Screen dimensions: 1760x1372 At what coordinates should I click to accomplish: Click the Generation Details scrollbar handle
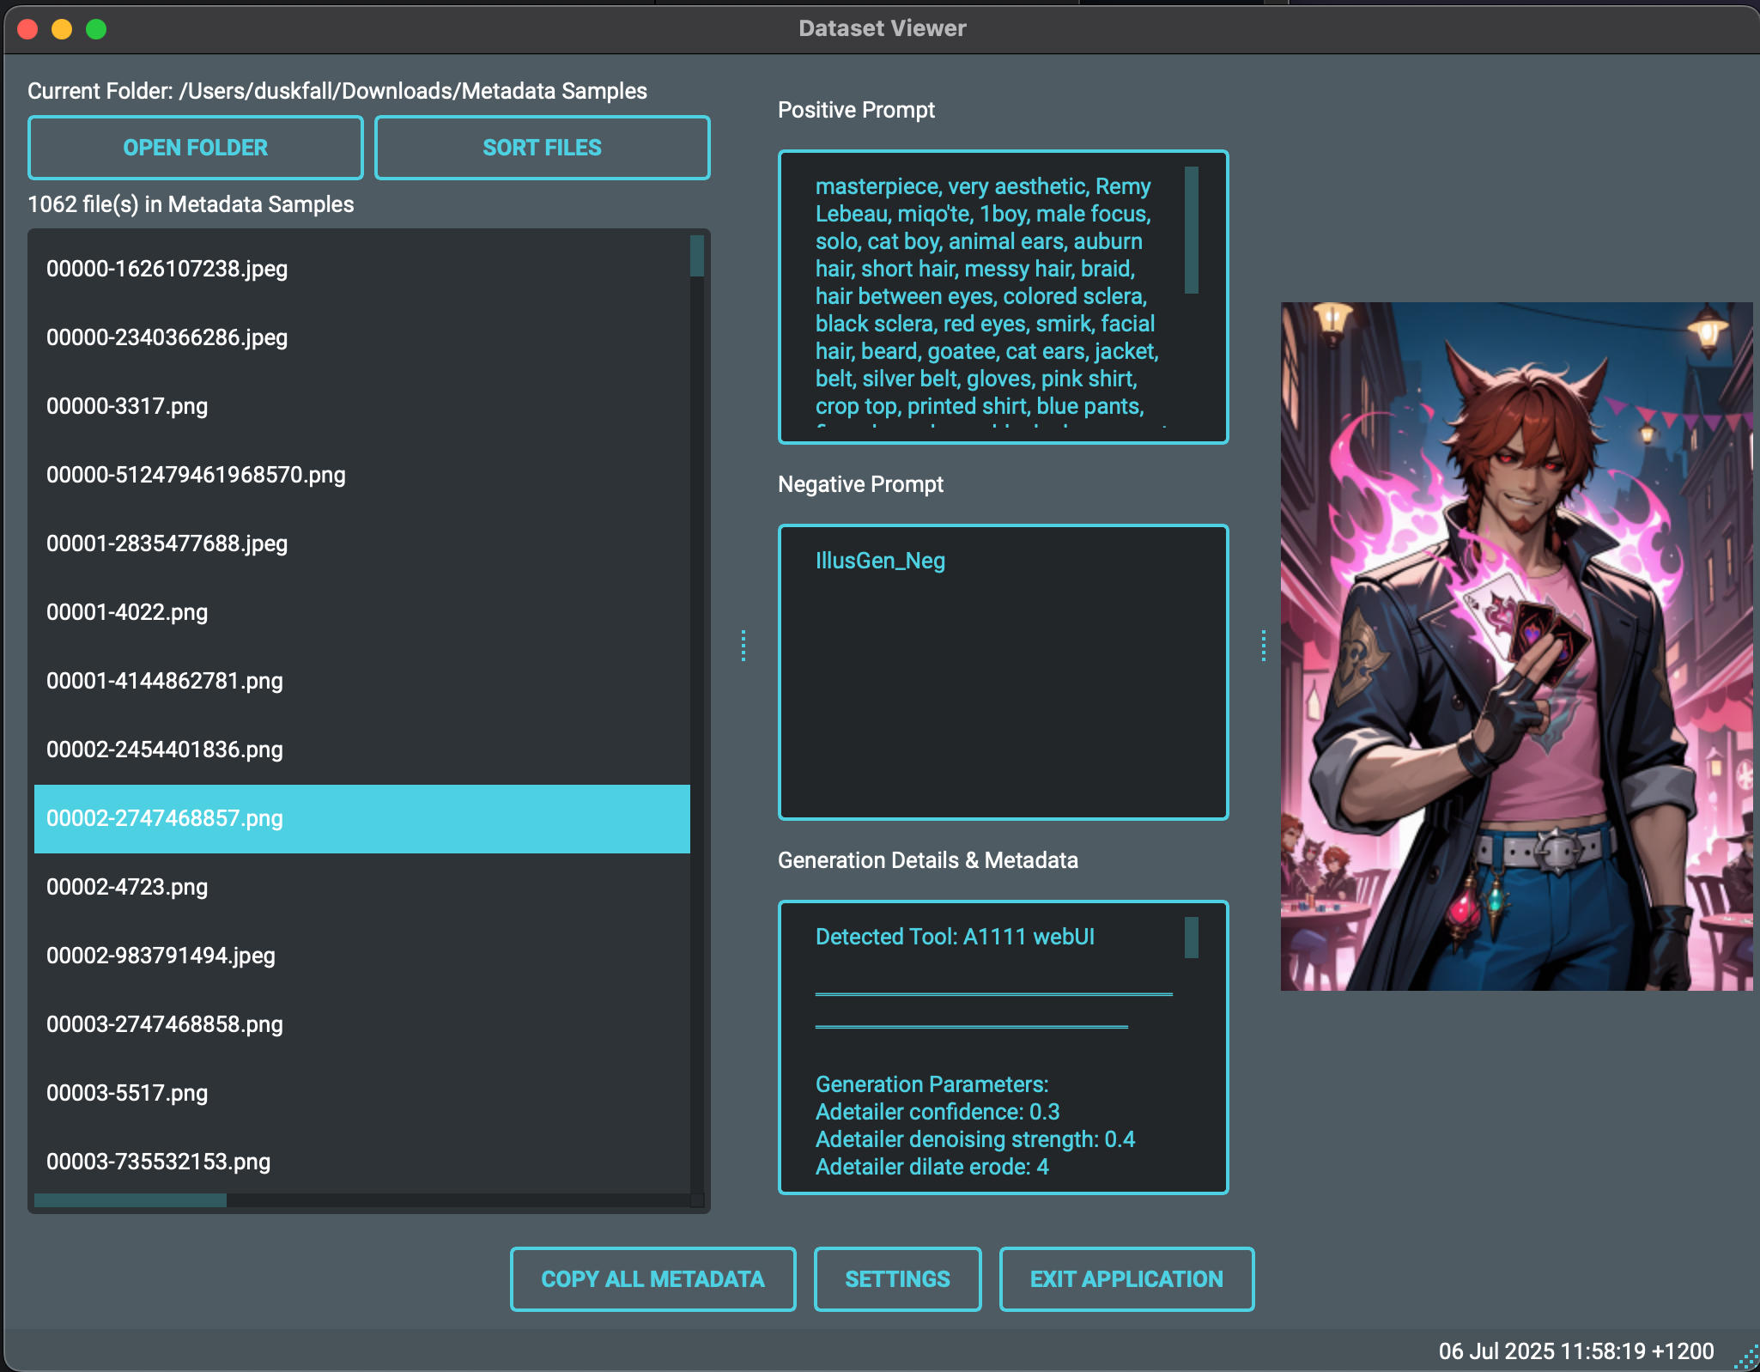[1191, 938]
